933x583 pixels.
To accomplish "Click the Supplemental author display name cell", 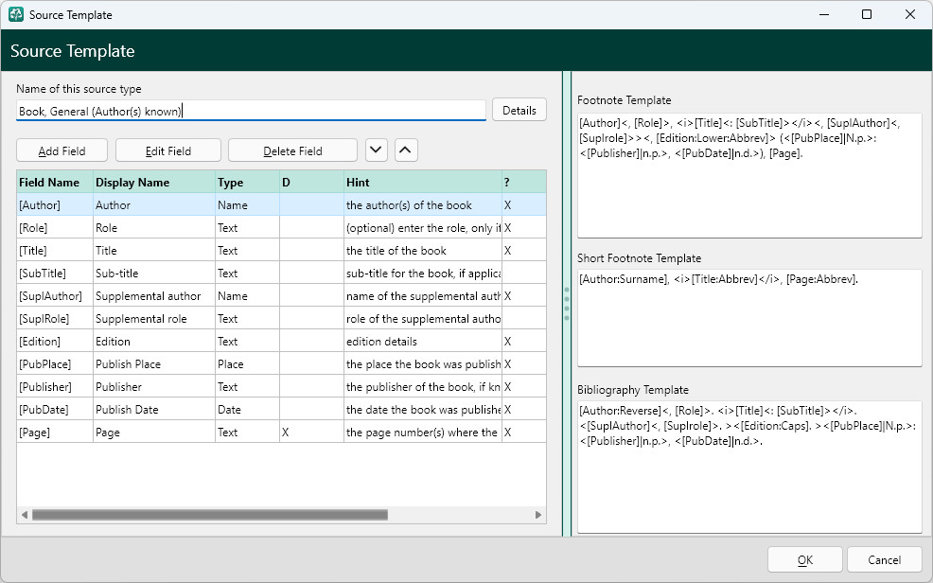I will [x=154, y=295].
